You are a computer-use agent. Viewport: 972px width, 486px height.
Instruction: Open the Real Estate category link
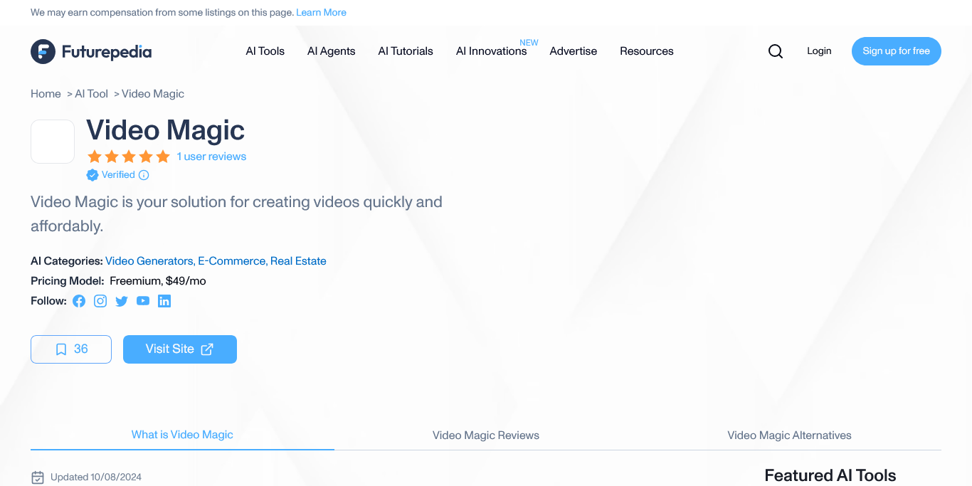(298, 261)
